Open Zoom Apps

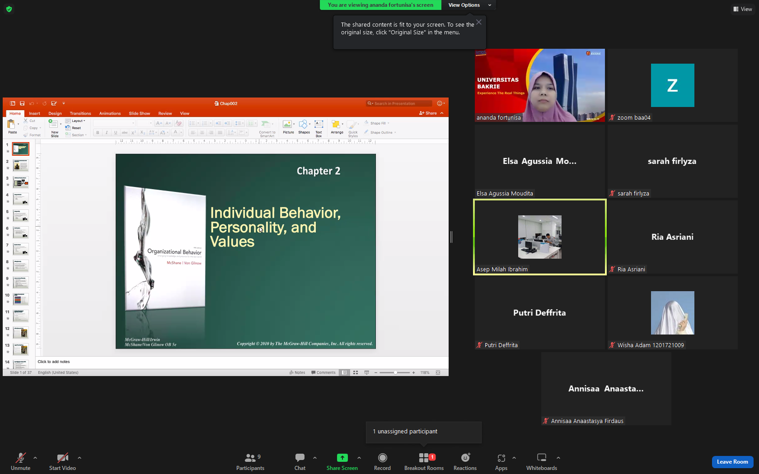pos(501,462)
